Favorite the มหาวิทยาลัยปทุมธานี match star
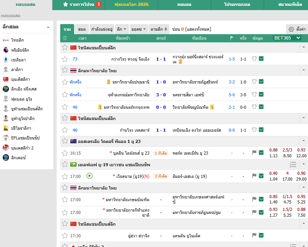 click(65, 82)
